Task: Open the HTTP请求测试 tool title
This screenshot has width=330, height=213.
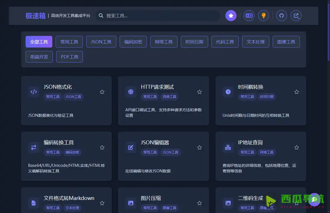Action: pyautogui.click(x=157, y=87)
